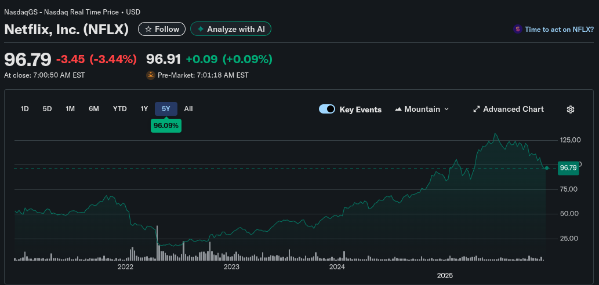The image size is (599, 285).
Task: Click the Netflix, Inc. (NFLX) heading
Action: [x=66, y=30]
